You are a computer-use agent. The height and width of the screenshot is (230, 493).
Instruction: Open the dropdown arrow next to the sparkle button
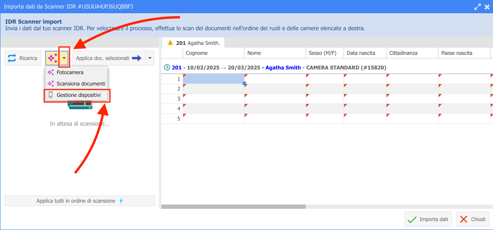[64, 58]
